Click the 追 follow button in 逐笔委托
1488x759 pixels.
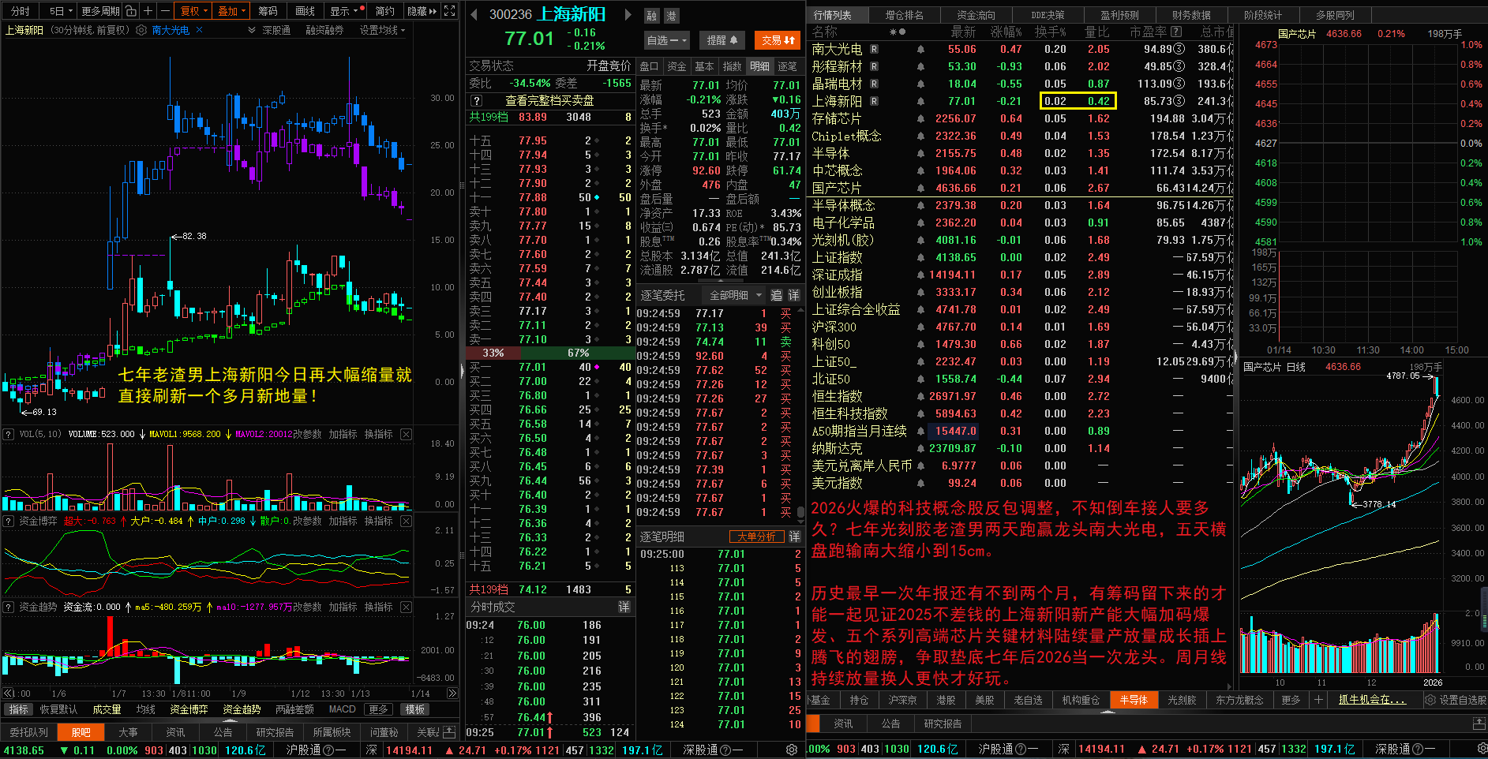pos(776,295)
